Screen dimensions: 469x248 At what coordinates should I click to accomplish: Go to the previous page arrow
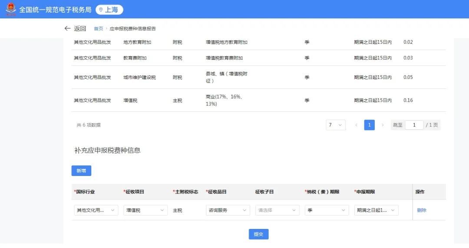coord(356,125)
